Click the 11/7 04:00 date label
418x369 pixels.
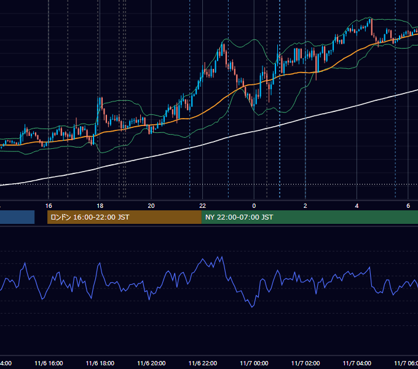pos(357,363)
